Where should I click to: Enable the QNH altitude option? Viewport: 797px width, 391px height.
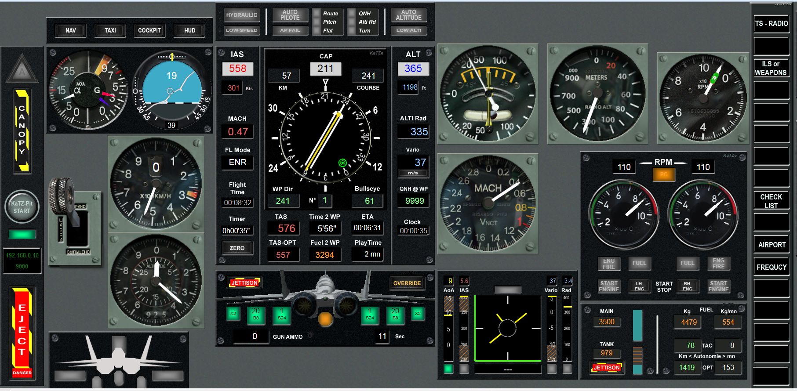click(x=352, y=14)
